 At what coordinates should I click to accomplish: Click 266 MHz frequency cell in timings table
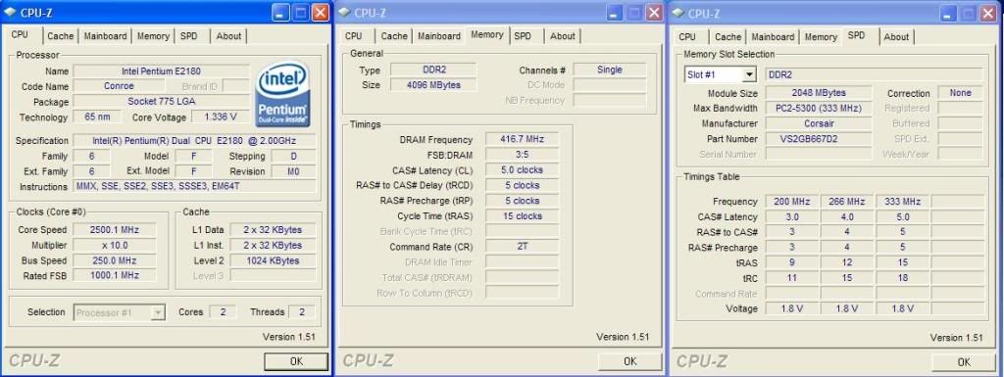[847, 202]
